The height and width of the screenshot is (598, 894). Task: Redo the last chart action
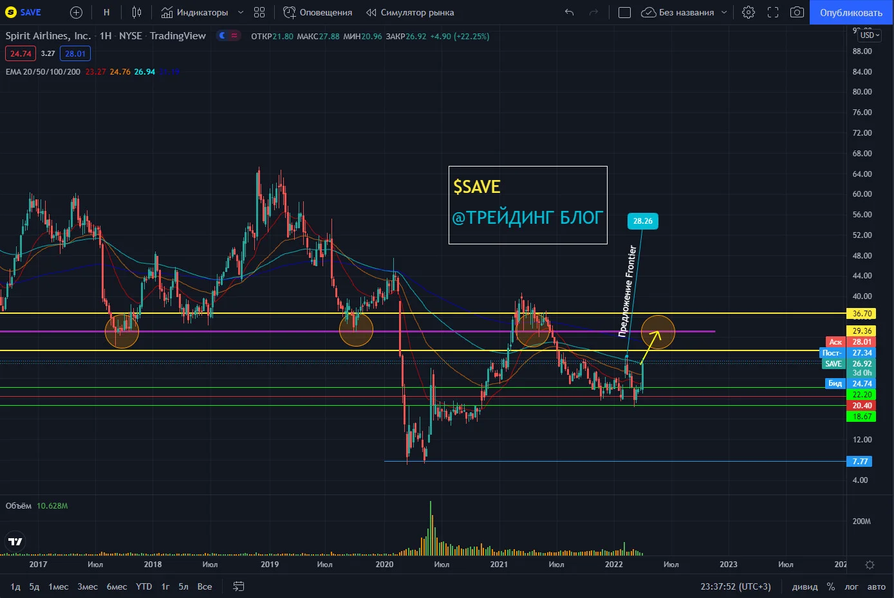593,12
